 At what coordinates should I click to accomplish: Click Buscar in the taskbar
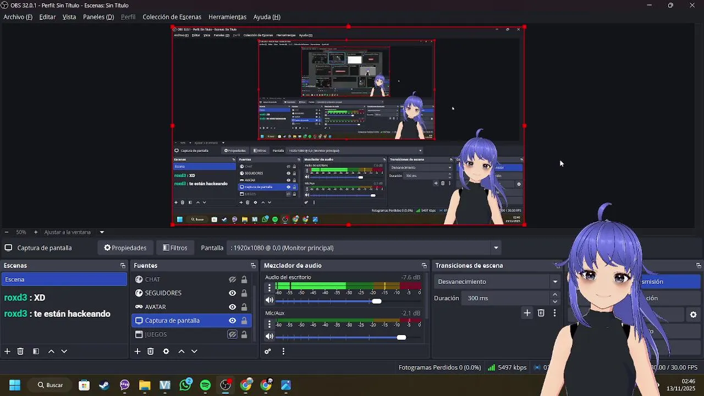(x=50, y=385)
